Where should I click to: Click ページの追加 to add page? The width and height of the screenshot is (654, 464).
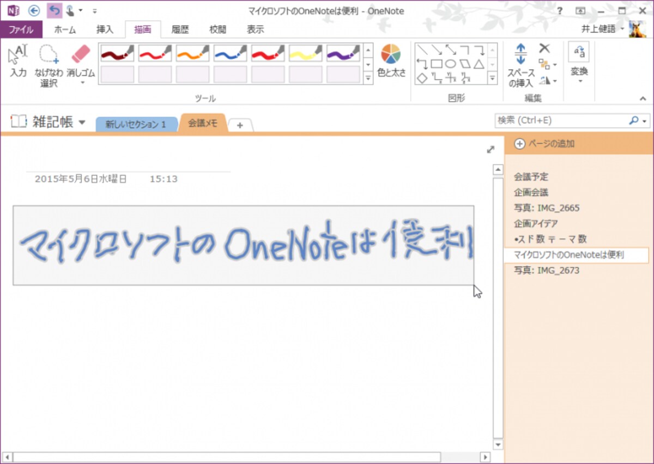click(544, 144)
